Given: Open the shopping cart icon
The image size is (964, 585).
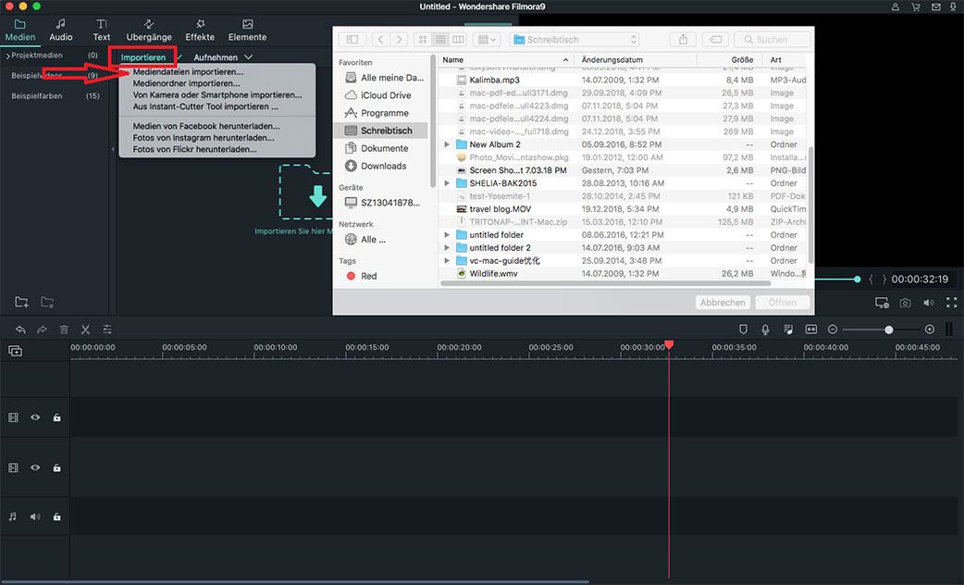Looking at the screenshot, I should click(916, 6).
